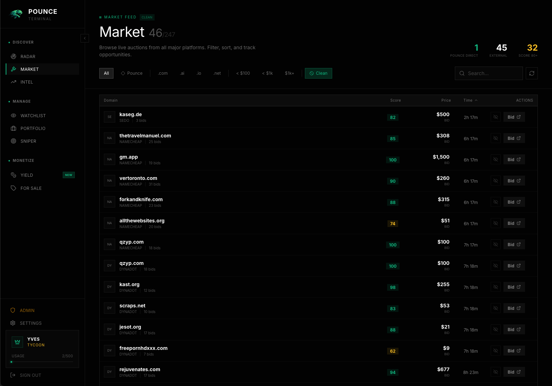Open Intel section in sidebar

pos(42,82)
